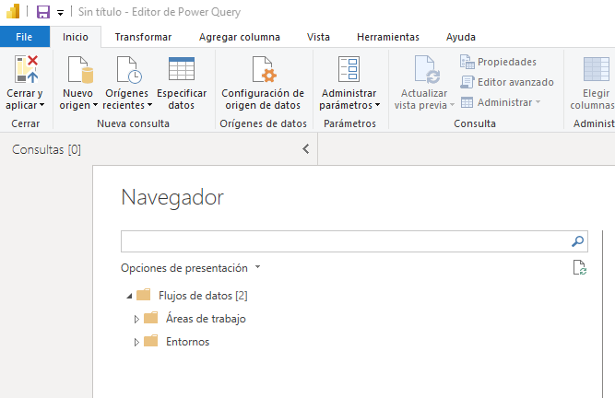Open the quick access toolbar customize arrow
This screenshot has height=398, width=615.
point(61,13)
